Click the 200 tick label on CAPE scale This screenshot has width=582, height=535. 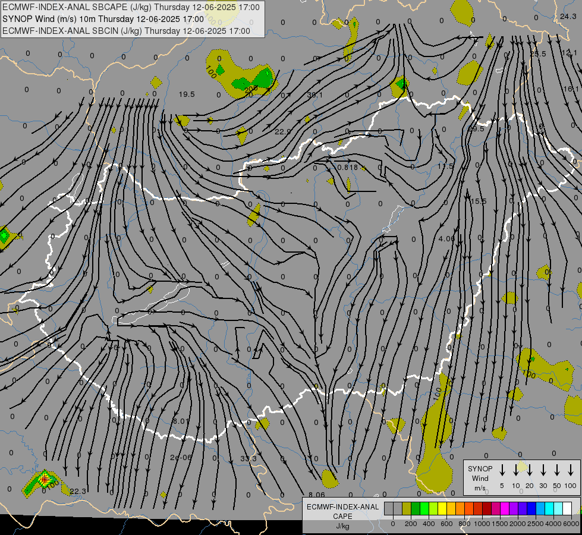tap(411, 524)
